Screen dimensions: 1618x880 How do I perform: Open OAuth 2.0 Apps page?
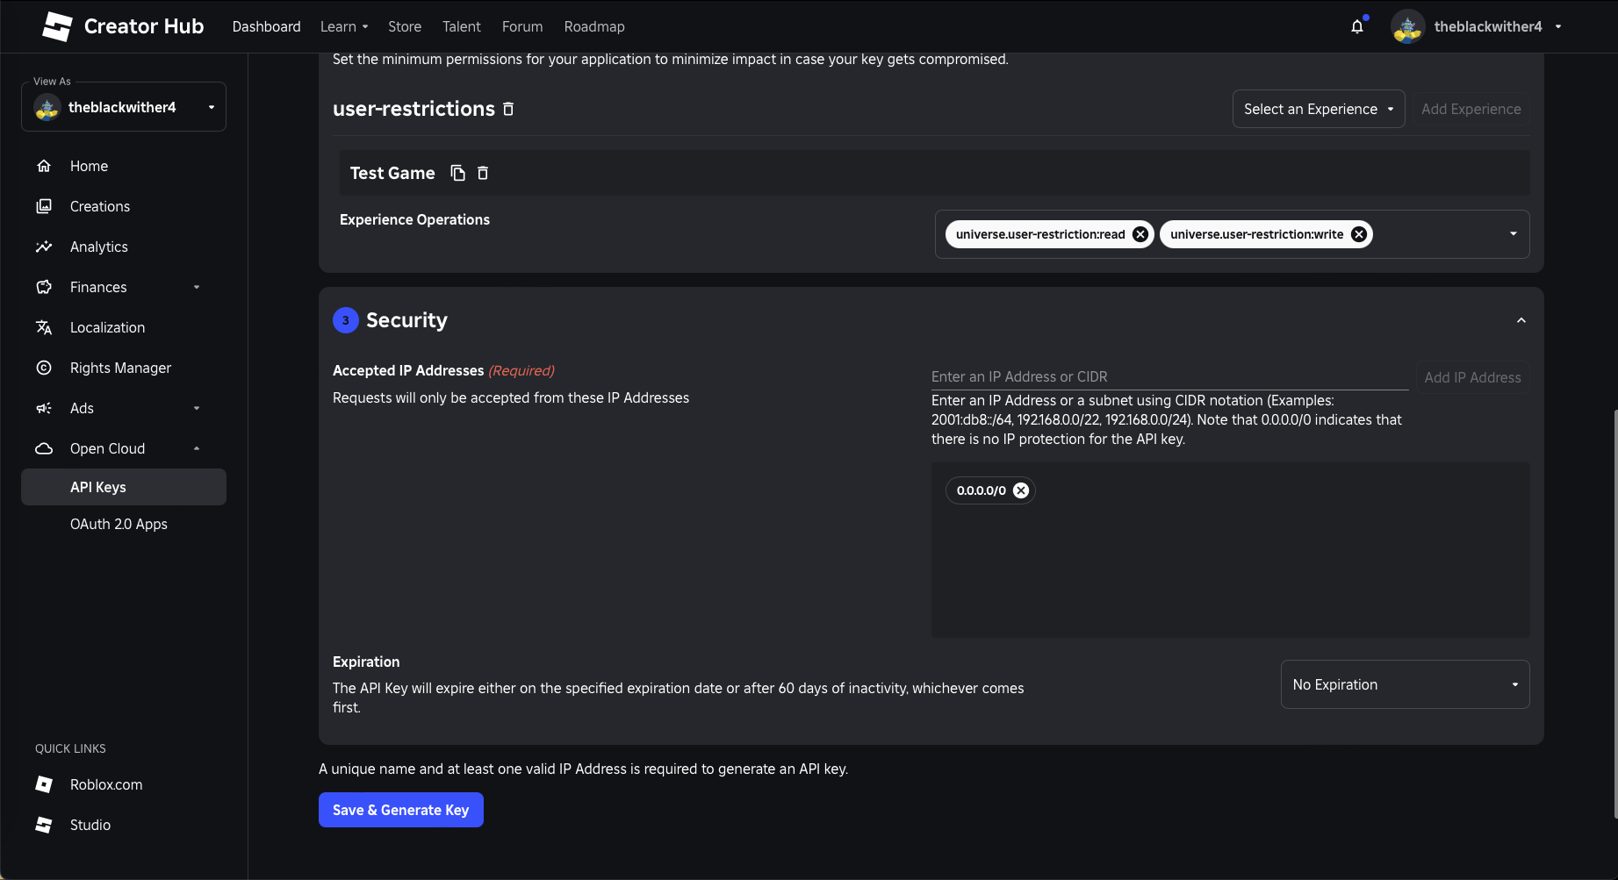[119, 524]
